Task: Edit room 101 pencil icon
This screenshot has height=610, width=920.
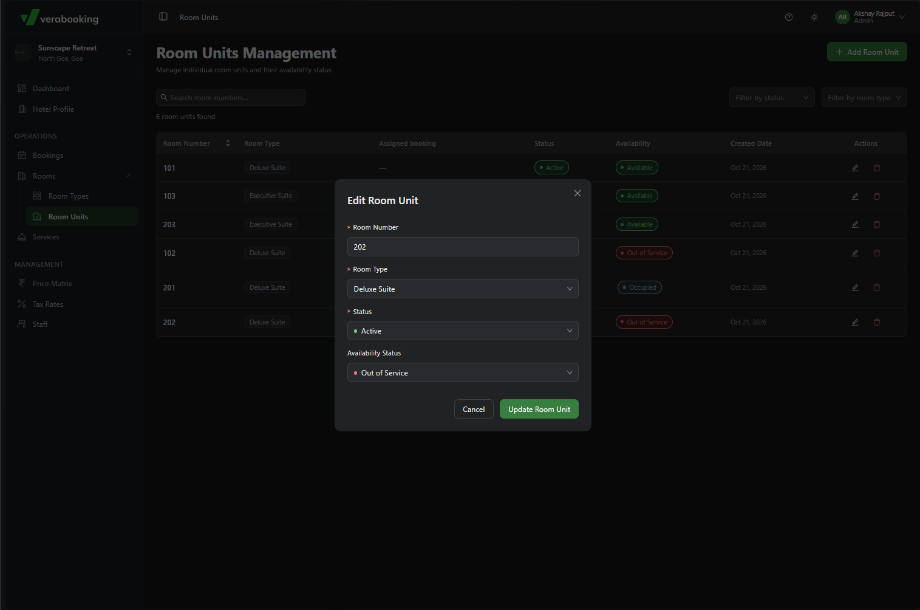Action: click(855, 168)
